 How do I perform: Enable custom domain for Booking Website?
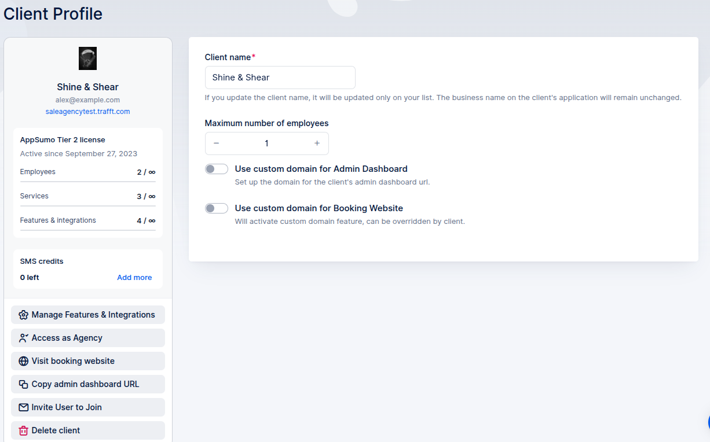217,208
